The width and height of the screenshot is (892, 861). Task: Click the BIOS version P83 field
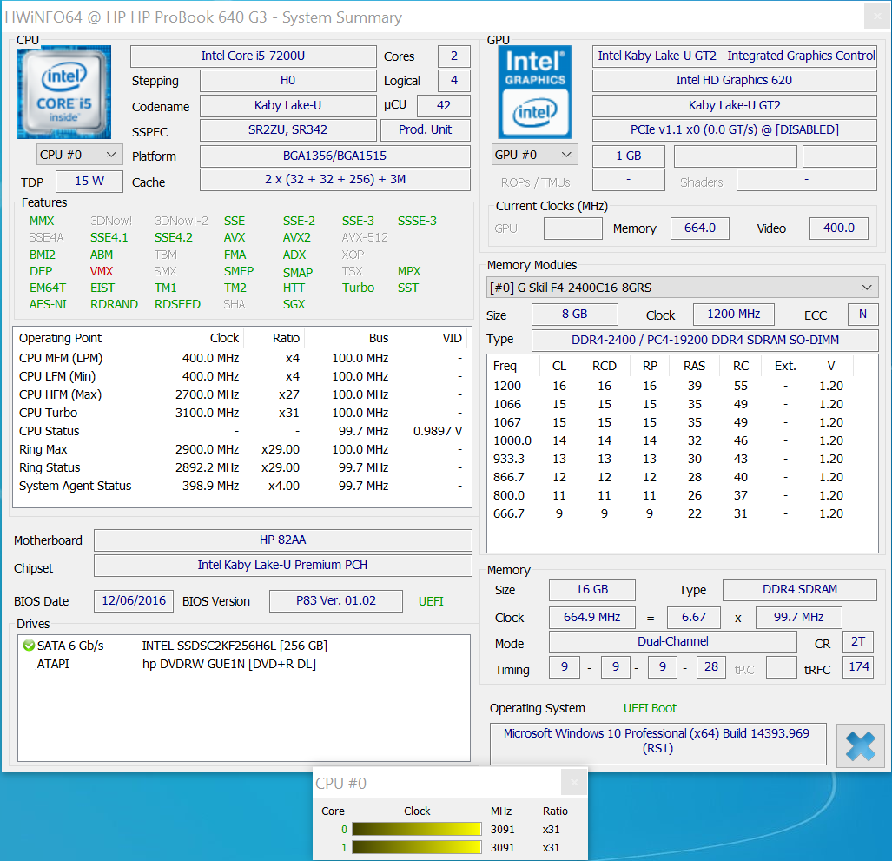335,601
